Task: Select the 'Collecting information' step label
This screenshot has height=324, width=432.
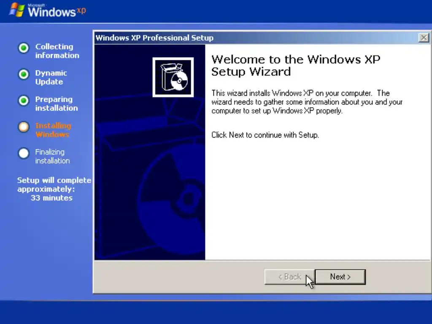Action: 57,51
